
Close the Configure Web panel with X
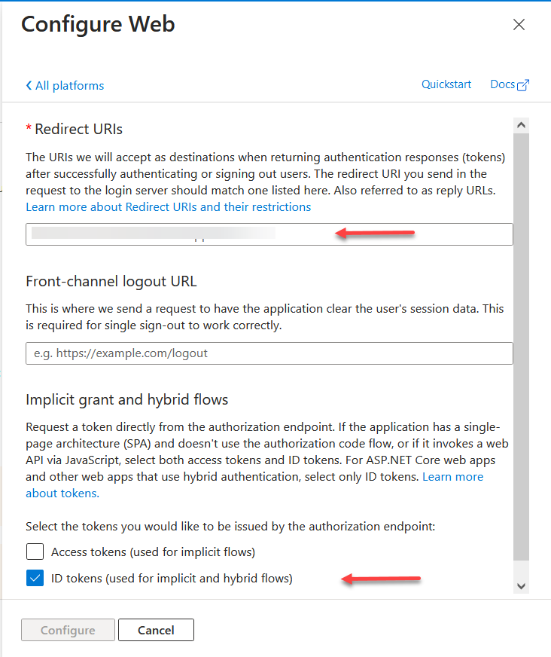pos(519,25)
